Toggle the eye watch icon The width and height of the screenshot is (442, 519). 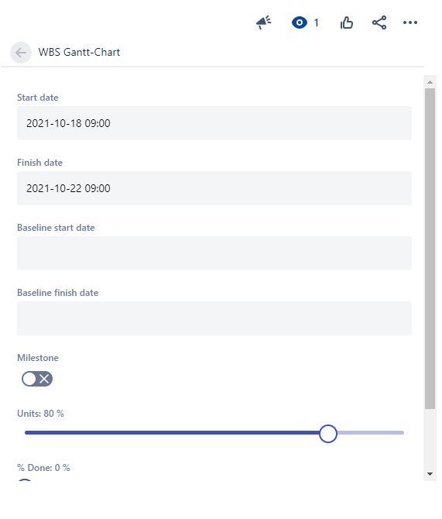[x=300, y=22]
